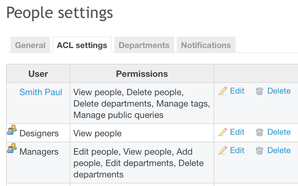The width and height of the screenshot is (298, 186).
Task: Click the Permissions column header
Action: coord(142,74)
